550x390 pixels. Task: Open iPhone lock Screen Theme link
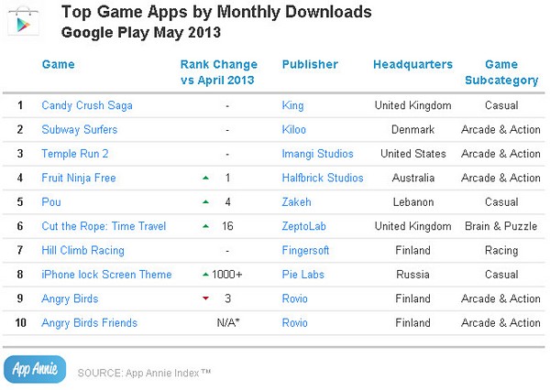tap(106, 275)
